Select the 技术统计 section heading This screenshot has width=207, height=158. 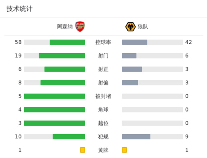(x=19, y=9)
